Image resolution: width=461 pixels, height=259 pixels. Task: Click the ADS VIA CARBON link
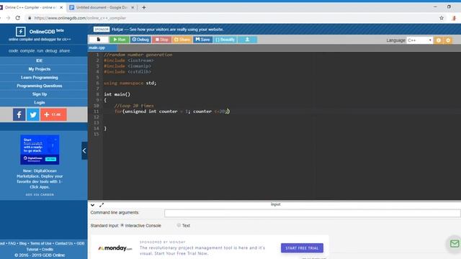(x=40, y=195)
